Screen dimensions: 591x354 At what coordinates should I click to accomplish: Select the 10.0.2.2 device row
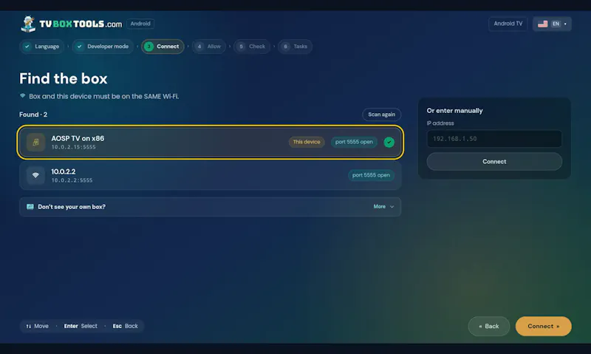click(x=210, y=175)
